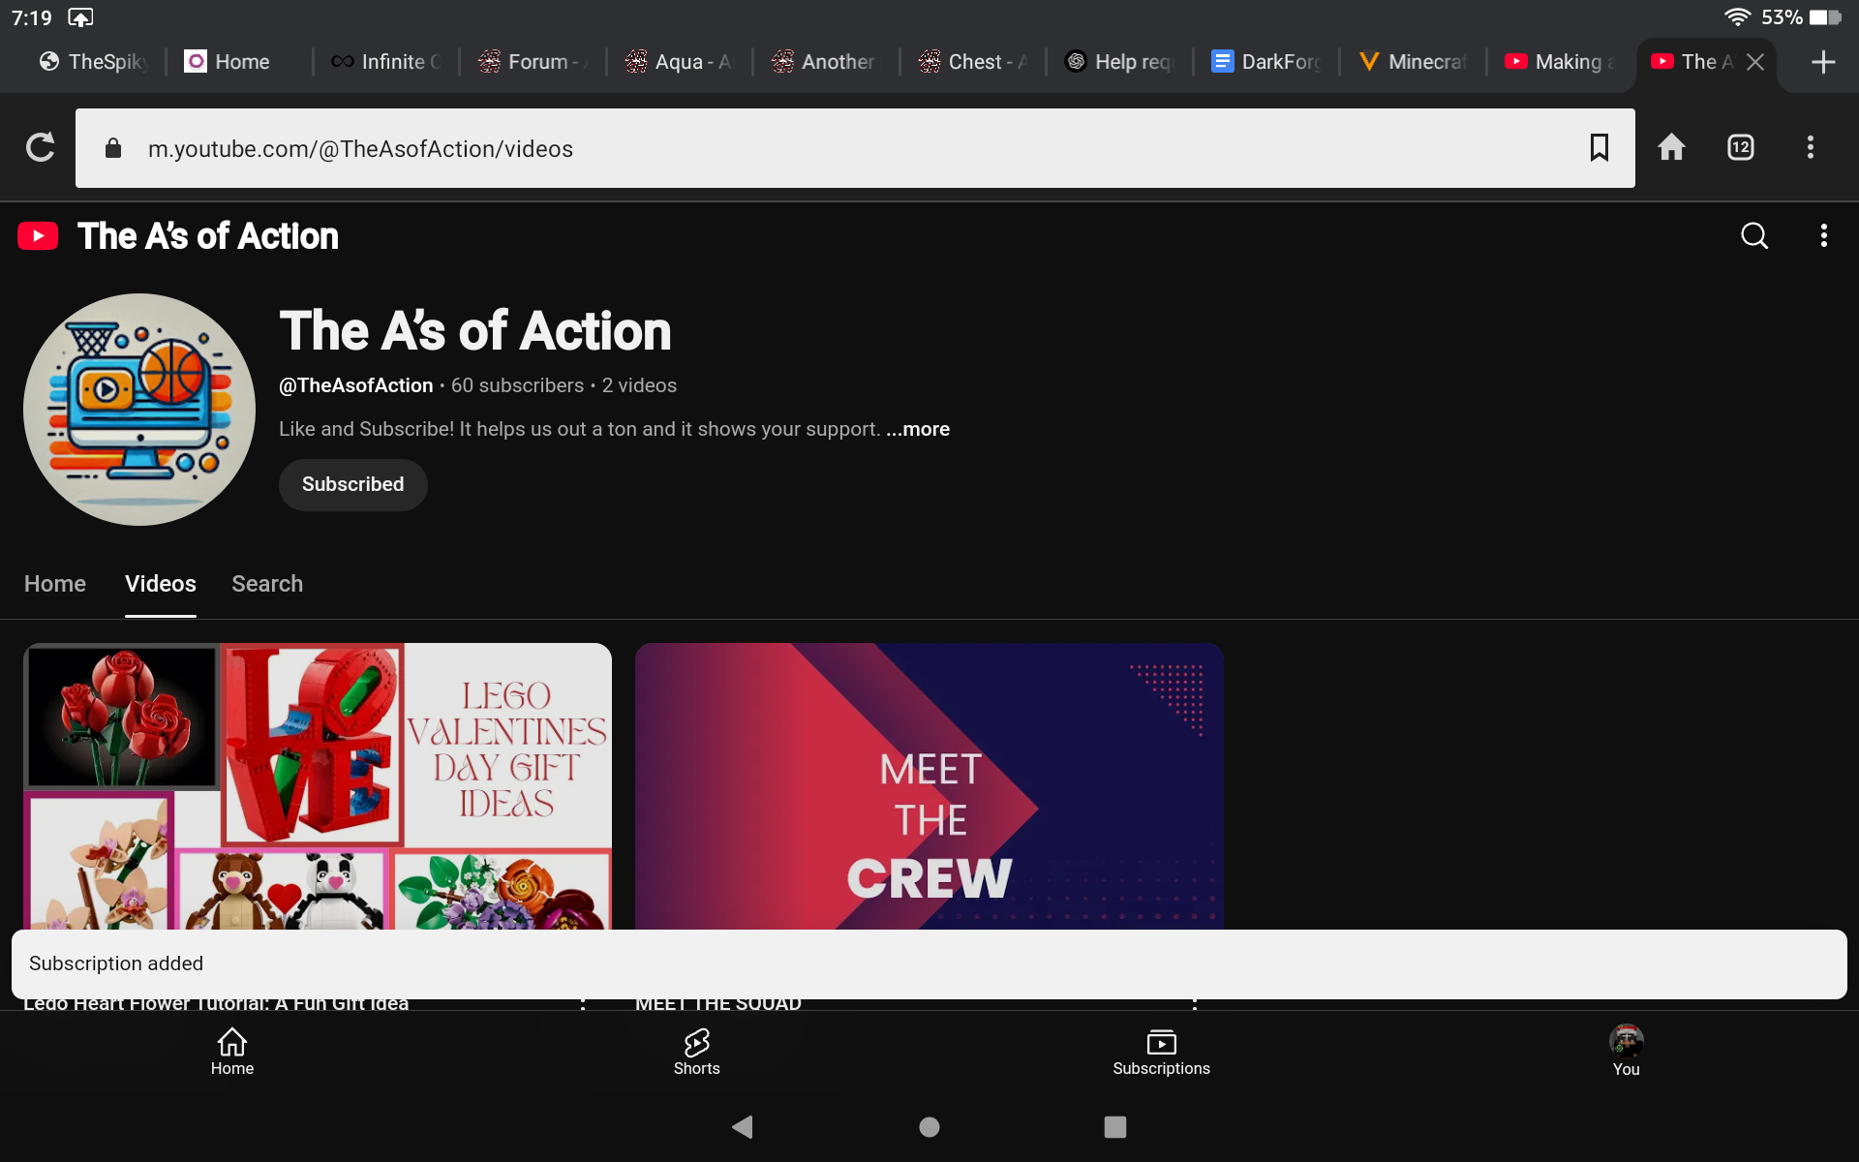Viewport: 1859px width, 1162px height.
Task: Tap the Android home circle button
Action: [929, 1126]
